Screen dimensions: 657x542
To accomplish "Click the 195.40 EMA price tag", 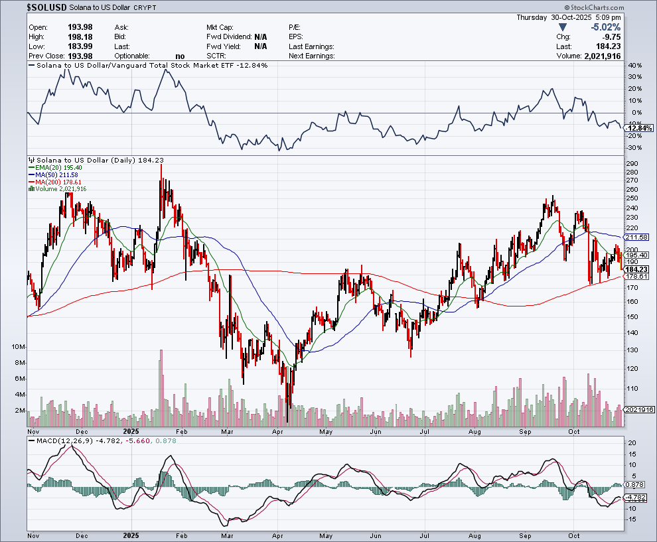I will point(637,255).
